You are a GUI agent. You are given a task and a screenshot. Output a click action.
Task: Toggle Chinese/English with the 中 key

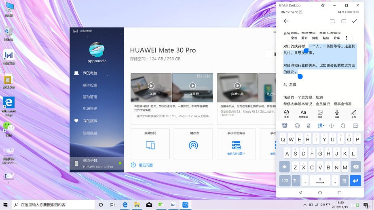click(296, 181)
